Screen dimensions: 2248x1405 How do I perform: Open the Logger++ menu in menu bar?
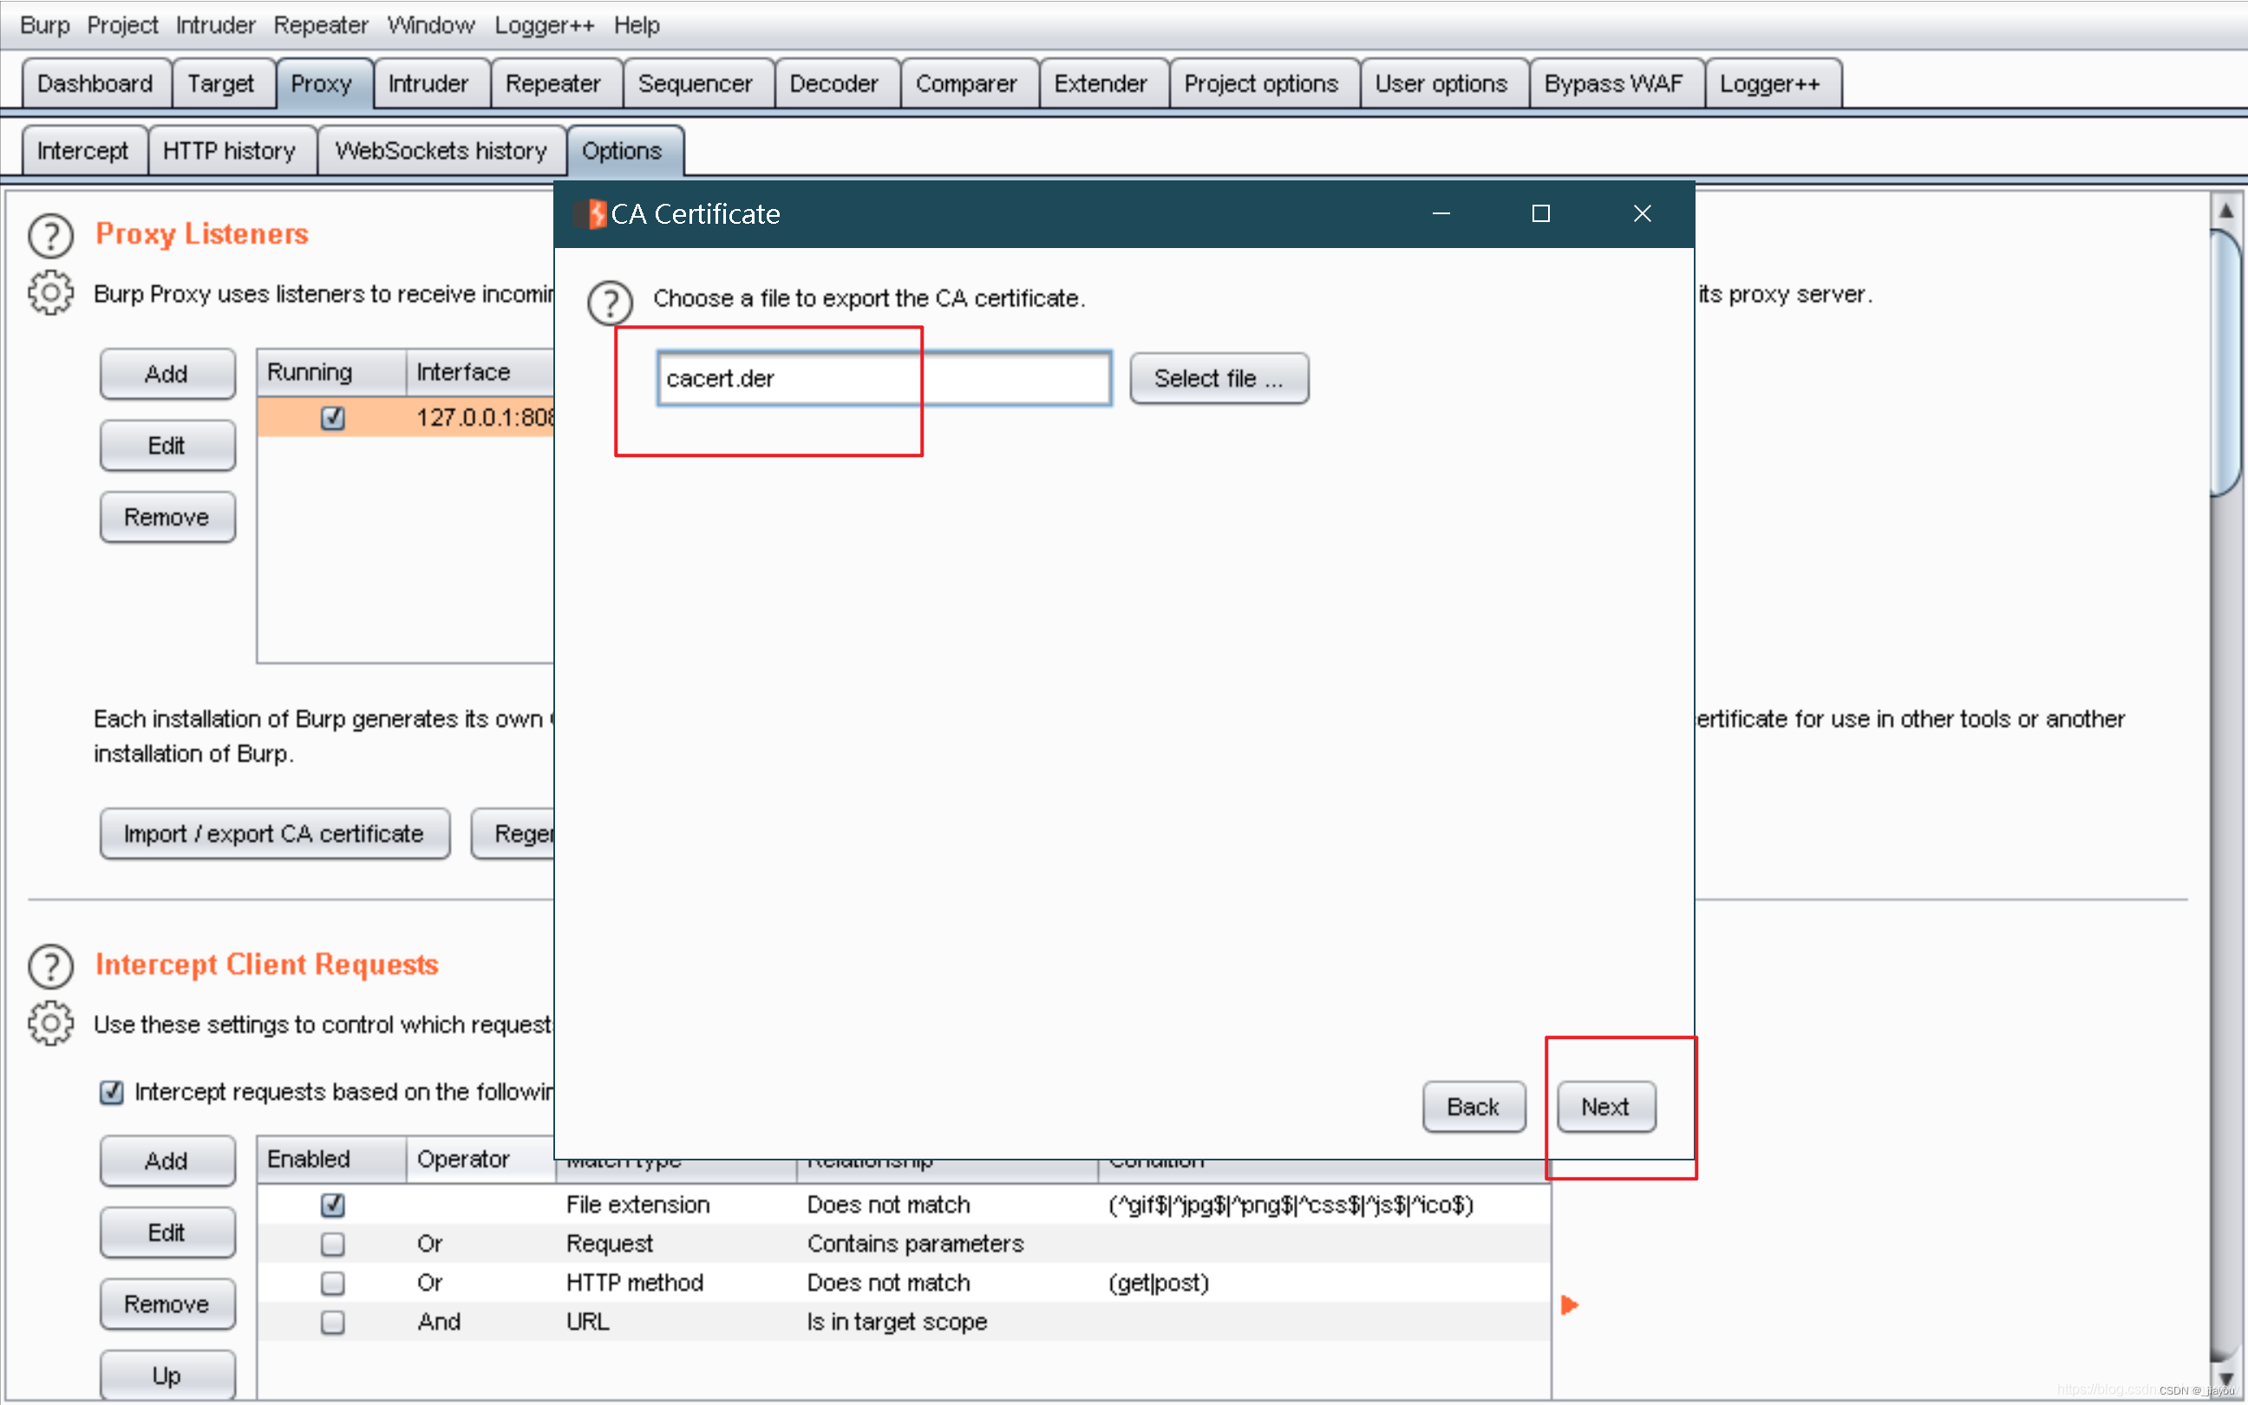point(544,25)
